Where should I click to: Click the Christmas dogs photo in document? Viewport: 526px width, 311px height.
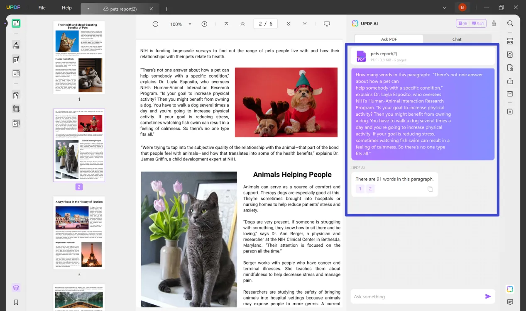point(286,102)
